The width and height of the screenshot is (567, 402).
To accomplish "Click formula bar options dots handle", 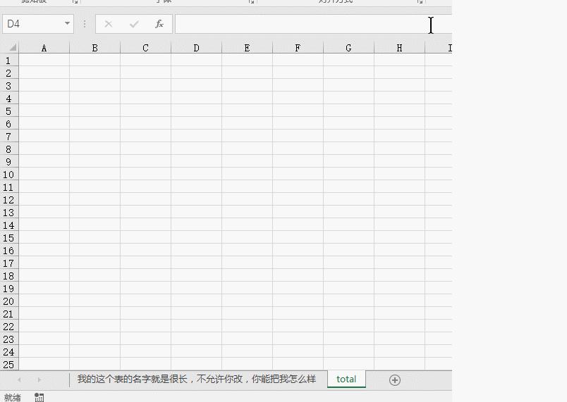I will pyautogui.click(x=85, y=24).
